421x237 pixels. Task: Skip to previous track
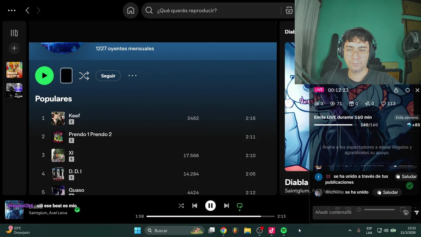tap(195, 206)
